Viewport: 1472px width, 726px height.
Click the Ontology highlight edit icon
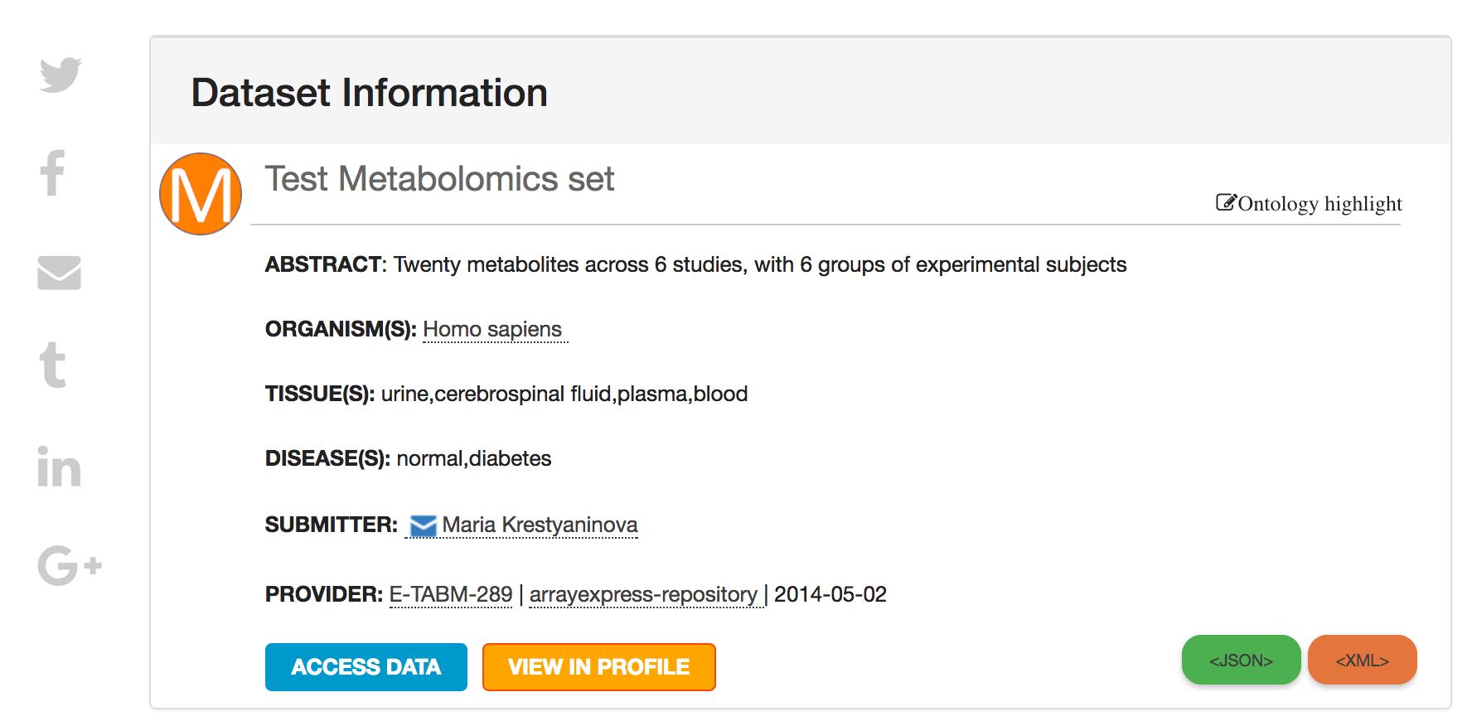pyautogui.click(x=1226, y=202)
